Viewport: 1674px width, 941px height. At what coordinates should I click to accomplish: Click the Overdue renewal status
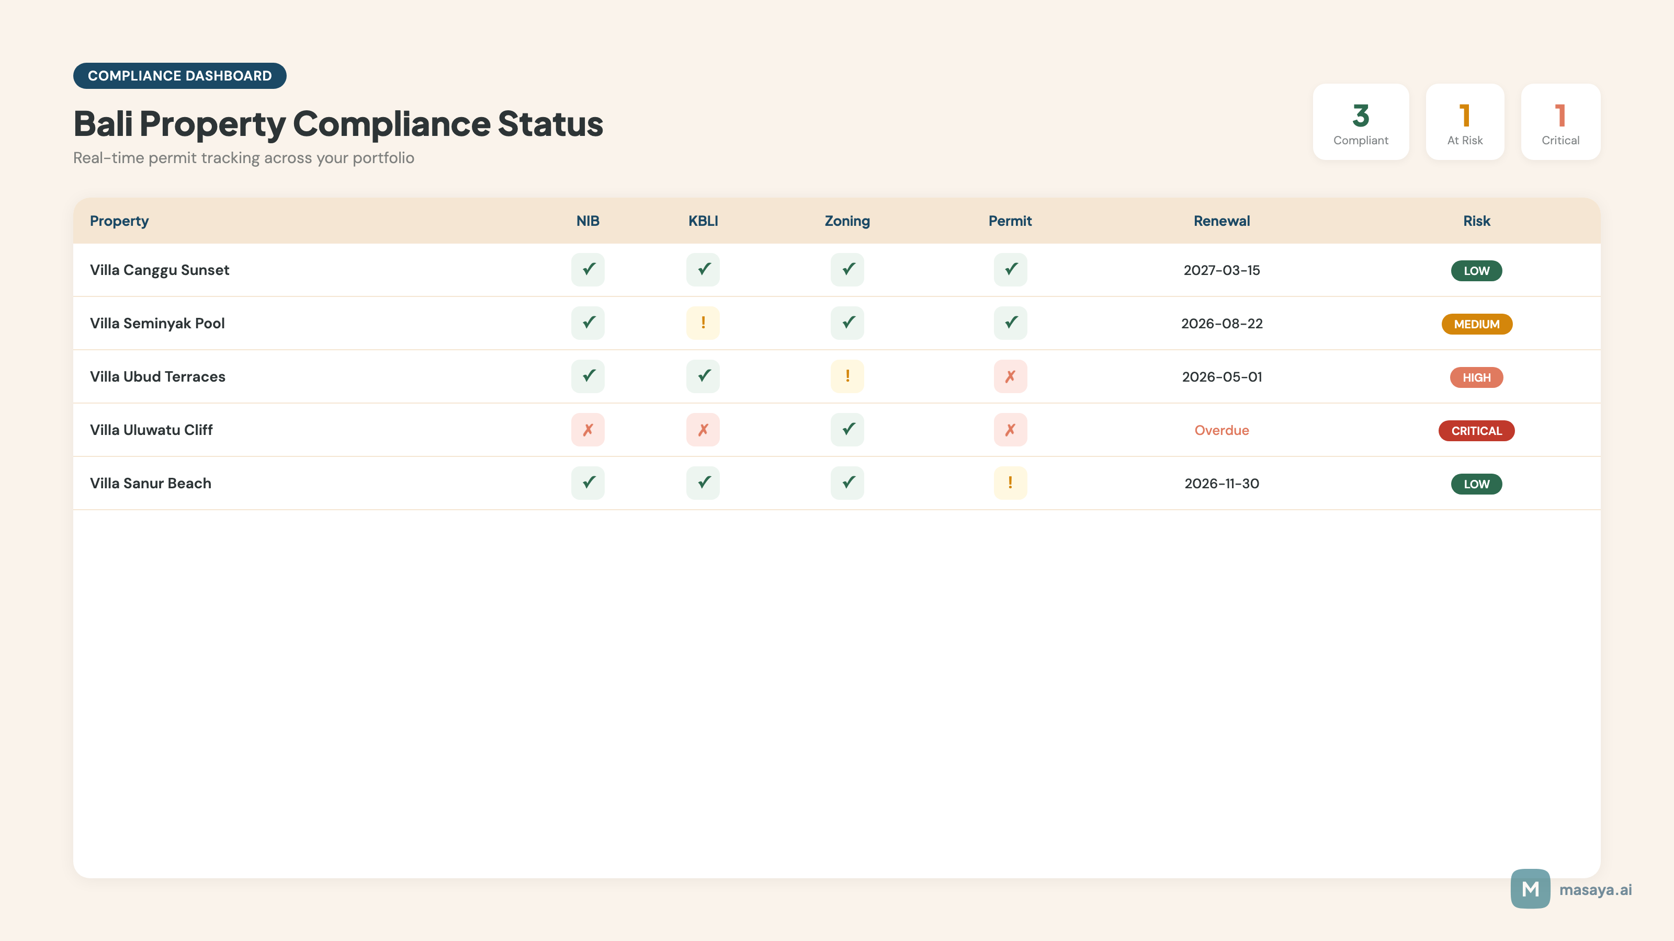point(1221,430)
